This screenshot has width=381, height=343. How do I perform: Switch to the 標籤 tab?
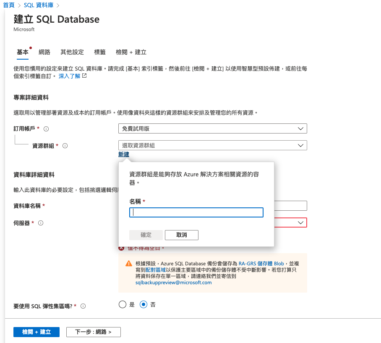pos(100,52)
